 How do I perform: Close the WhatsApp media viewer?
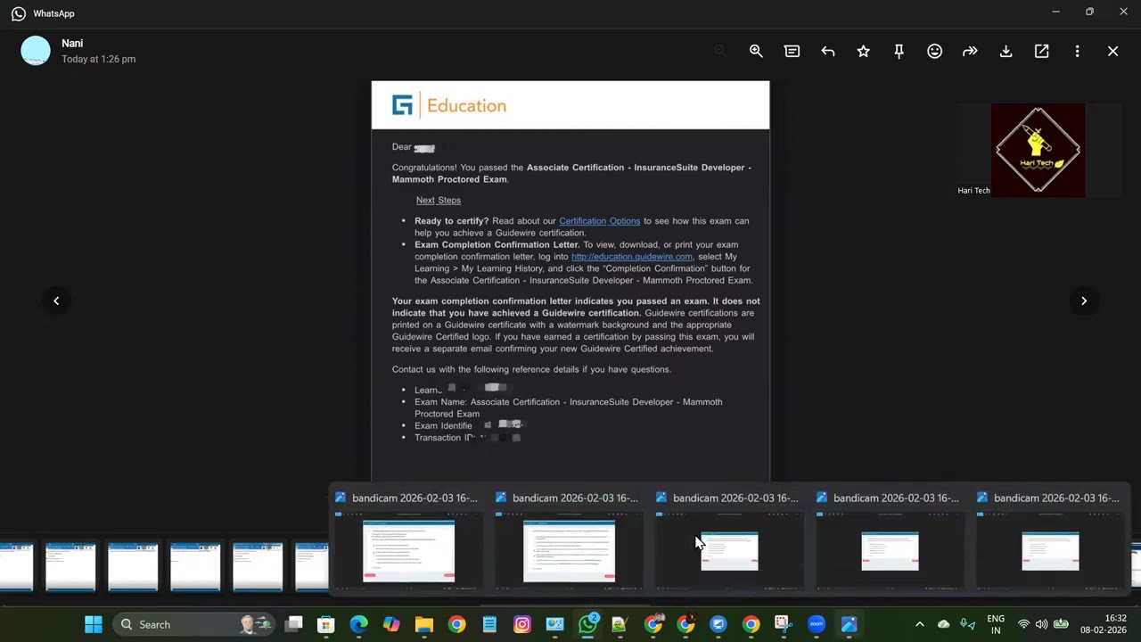click(1112, 52)
